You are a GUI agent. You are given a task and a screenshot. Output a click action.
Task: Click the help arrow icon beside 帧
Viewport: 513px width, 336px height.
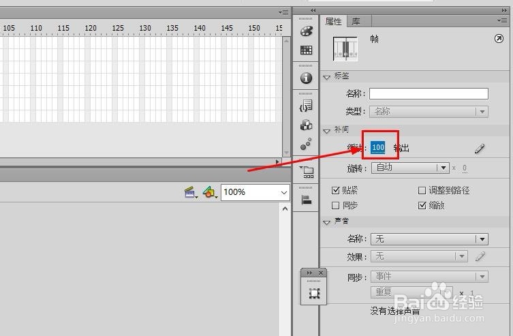[x=499, y=39]
